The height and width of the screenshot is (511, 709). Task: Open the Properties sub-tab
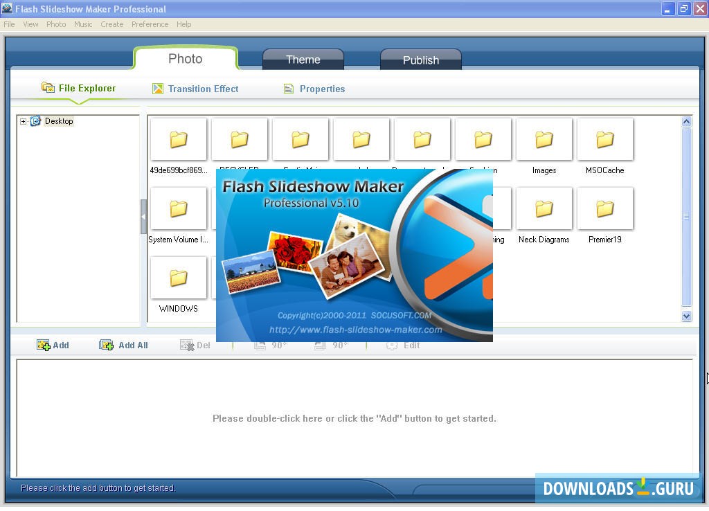click(x=314, y=89)
